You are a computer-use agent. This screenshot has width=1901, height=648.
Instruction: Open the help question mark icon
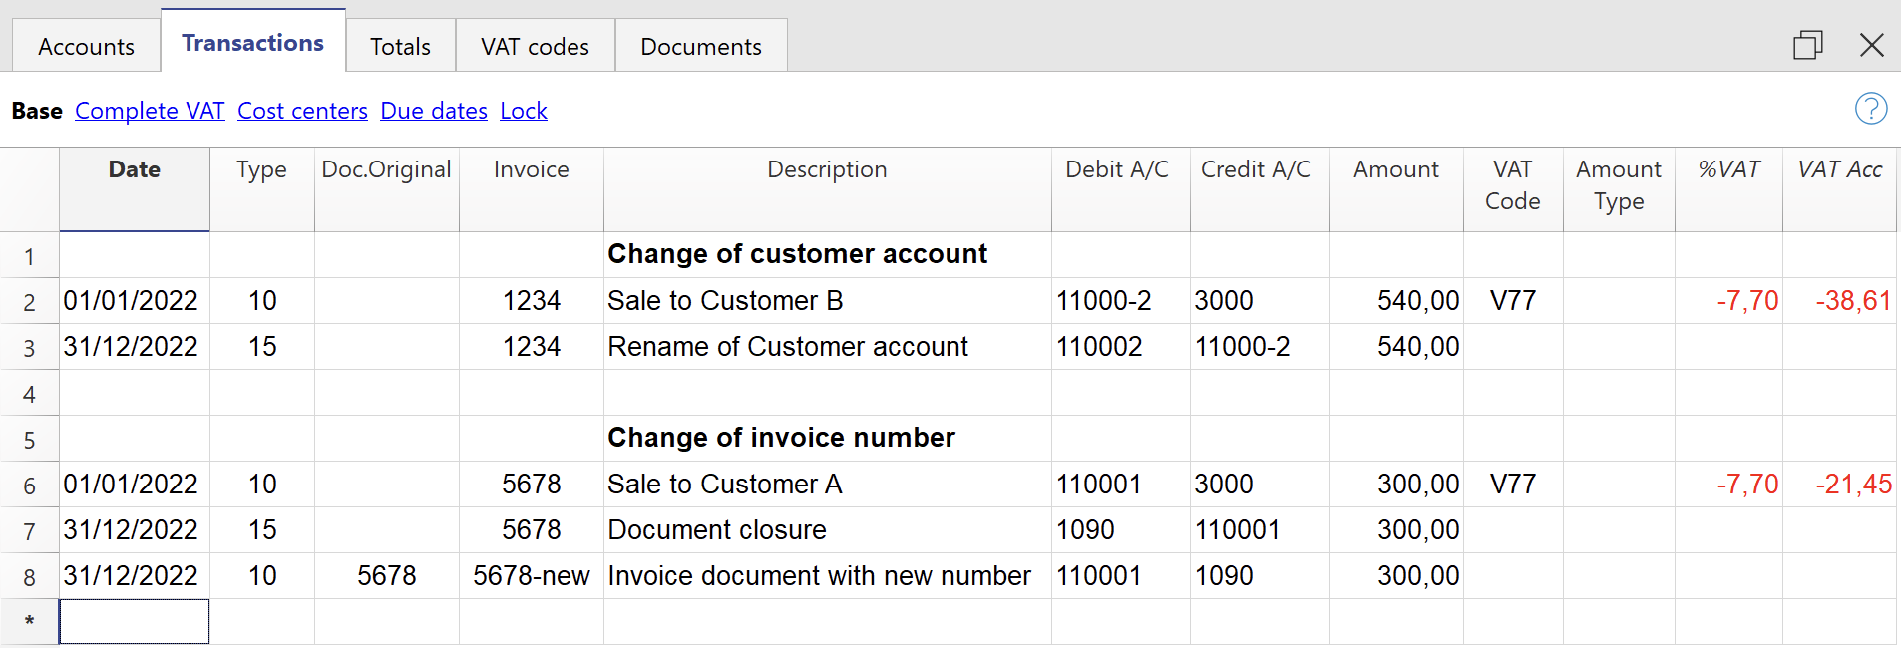(1870, 108)
